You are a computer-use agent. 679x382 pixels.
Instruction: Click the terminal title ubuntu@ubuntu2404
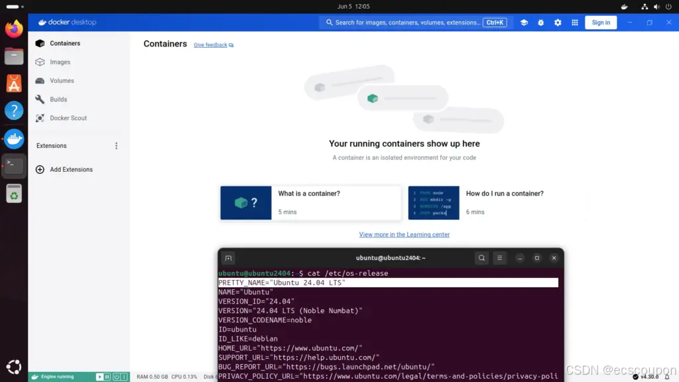[x=391, y=258]
